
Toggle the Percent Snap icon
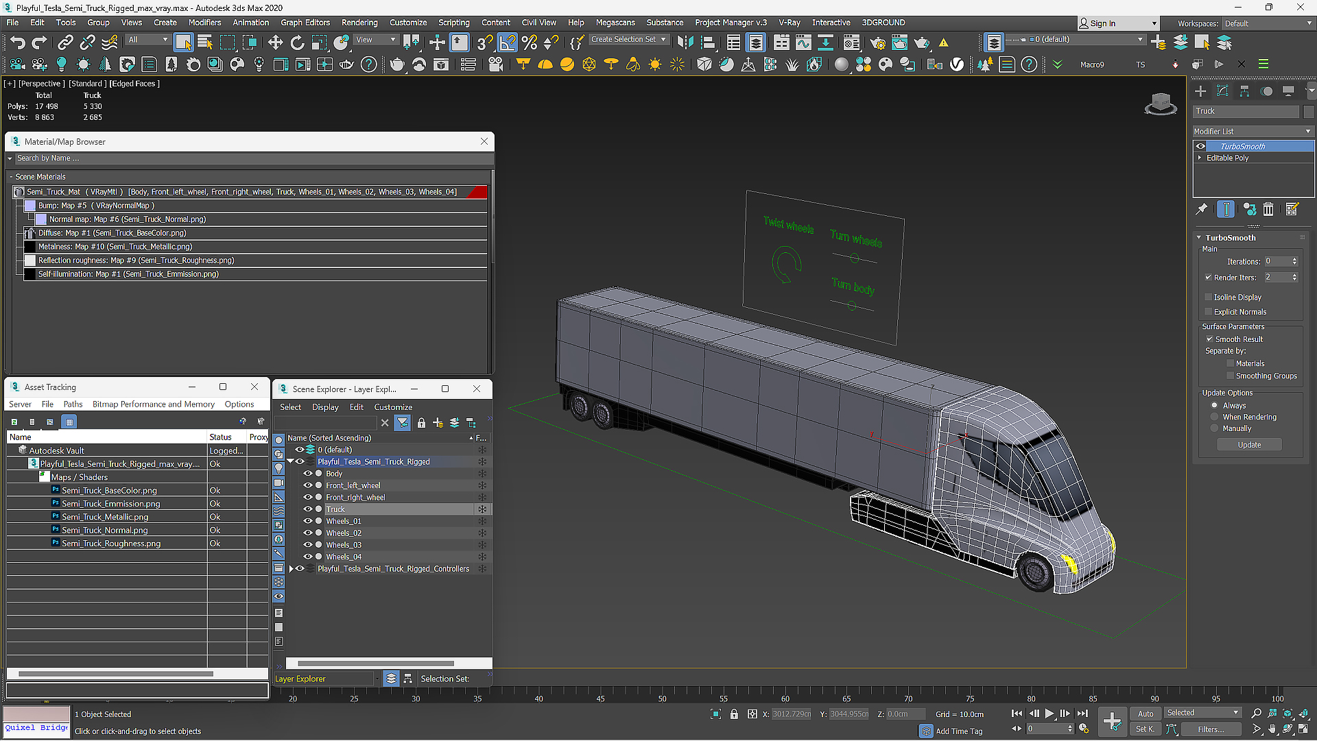(x=529, y=42)
